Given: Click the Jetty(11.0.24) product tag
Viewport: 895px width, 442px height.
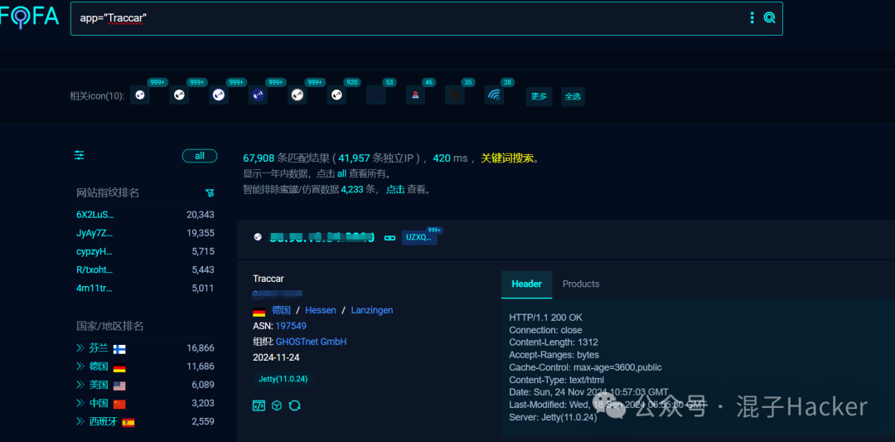Looking at the screenshot, I should [x=283, y=379].
